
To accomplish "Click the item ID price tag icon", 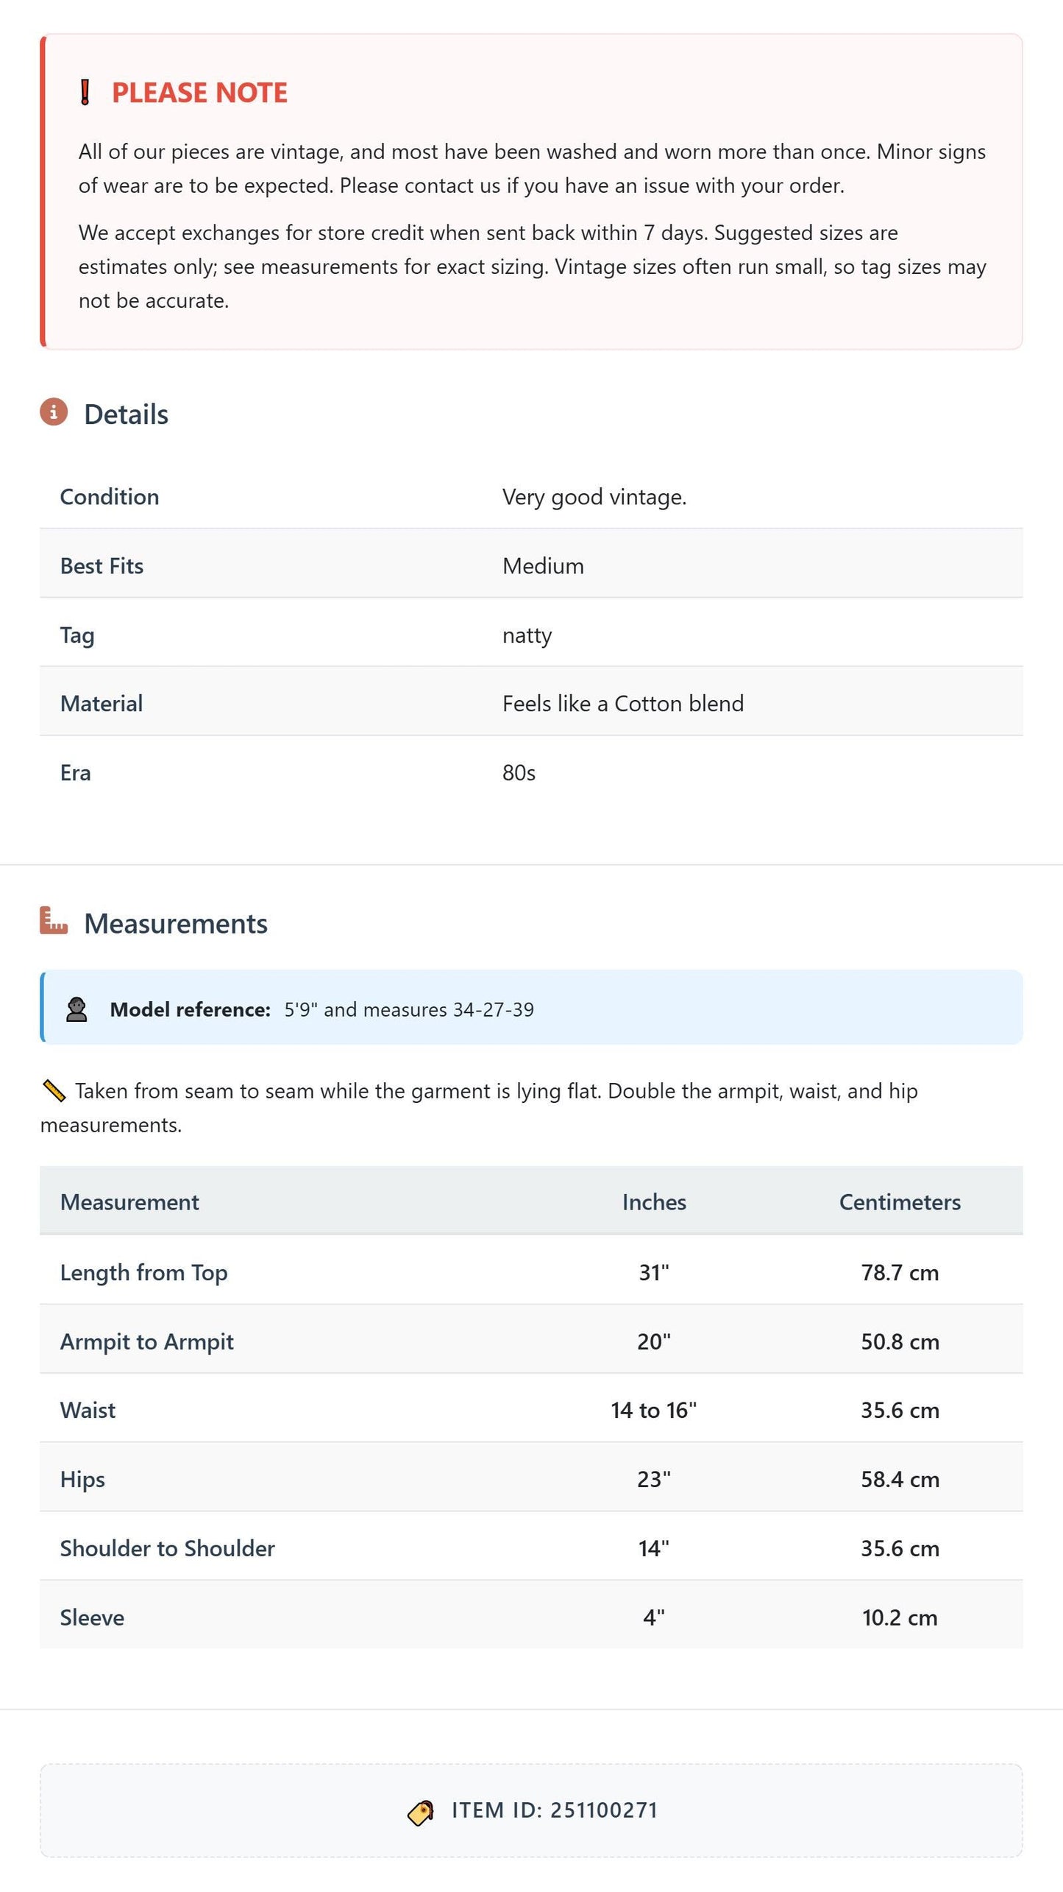I will click(x=421, y=1812).
